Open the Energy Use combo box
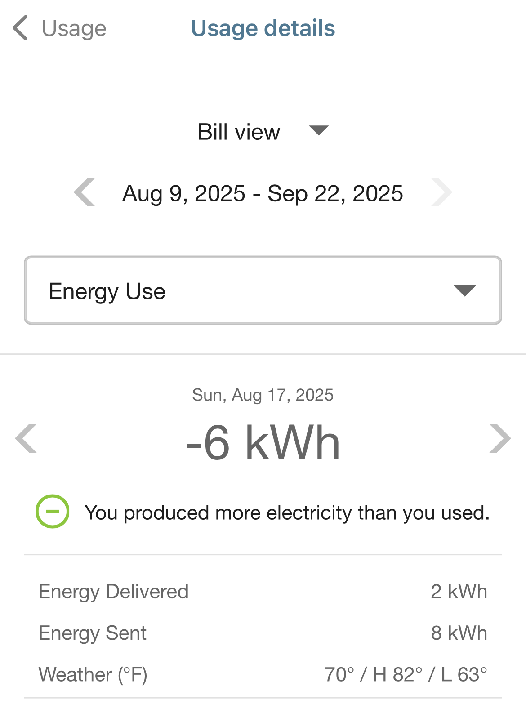The image size is (526, 704). pyautogui.click(x=263, y=290)
